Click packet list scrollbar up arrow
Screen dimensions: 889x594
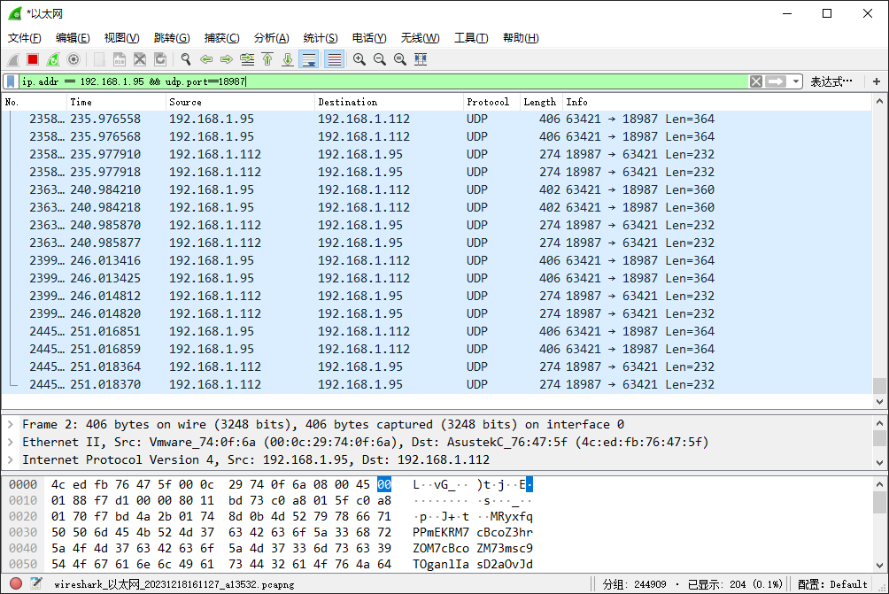(x=879, y=102)
